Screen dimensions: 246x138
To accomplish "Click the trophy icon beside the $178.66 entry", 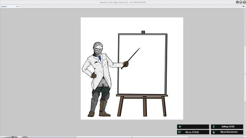I will coord(180,132).
